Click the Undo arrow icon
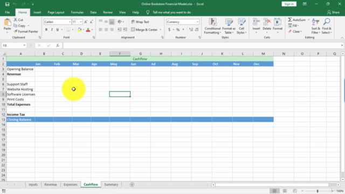 point(15,4)
